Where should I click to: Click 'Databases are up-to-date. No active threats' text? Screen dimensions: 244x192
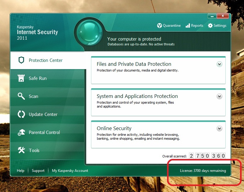(x=141, y=44)
